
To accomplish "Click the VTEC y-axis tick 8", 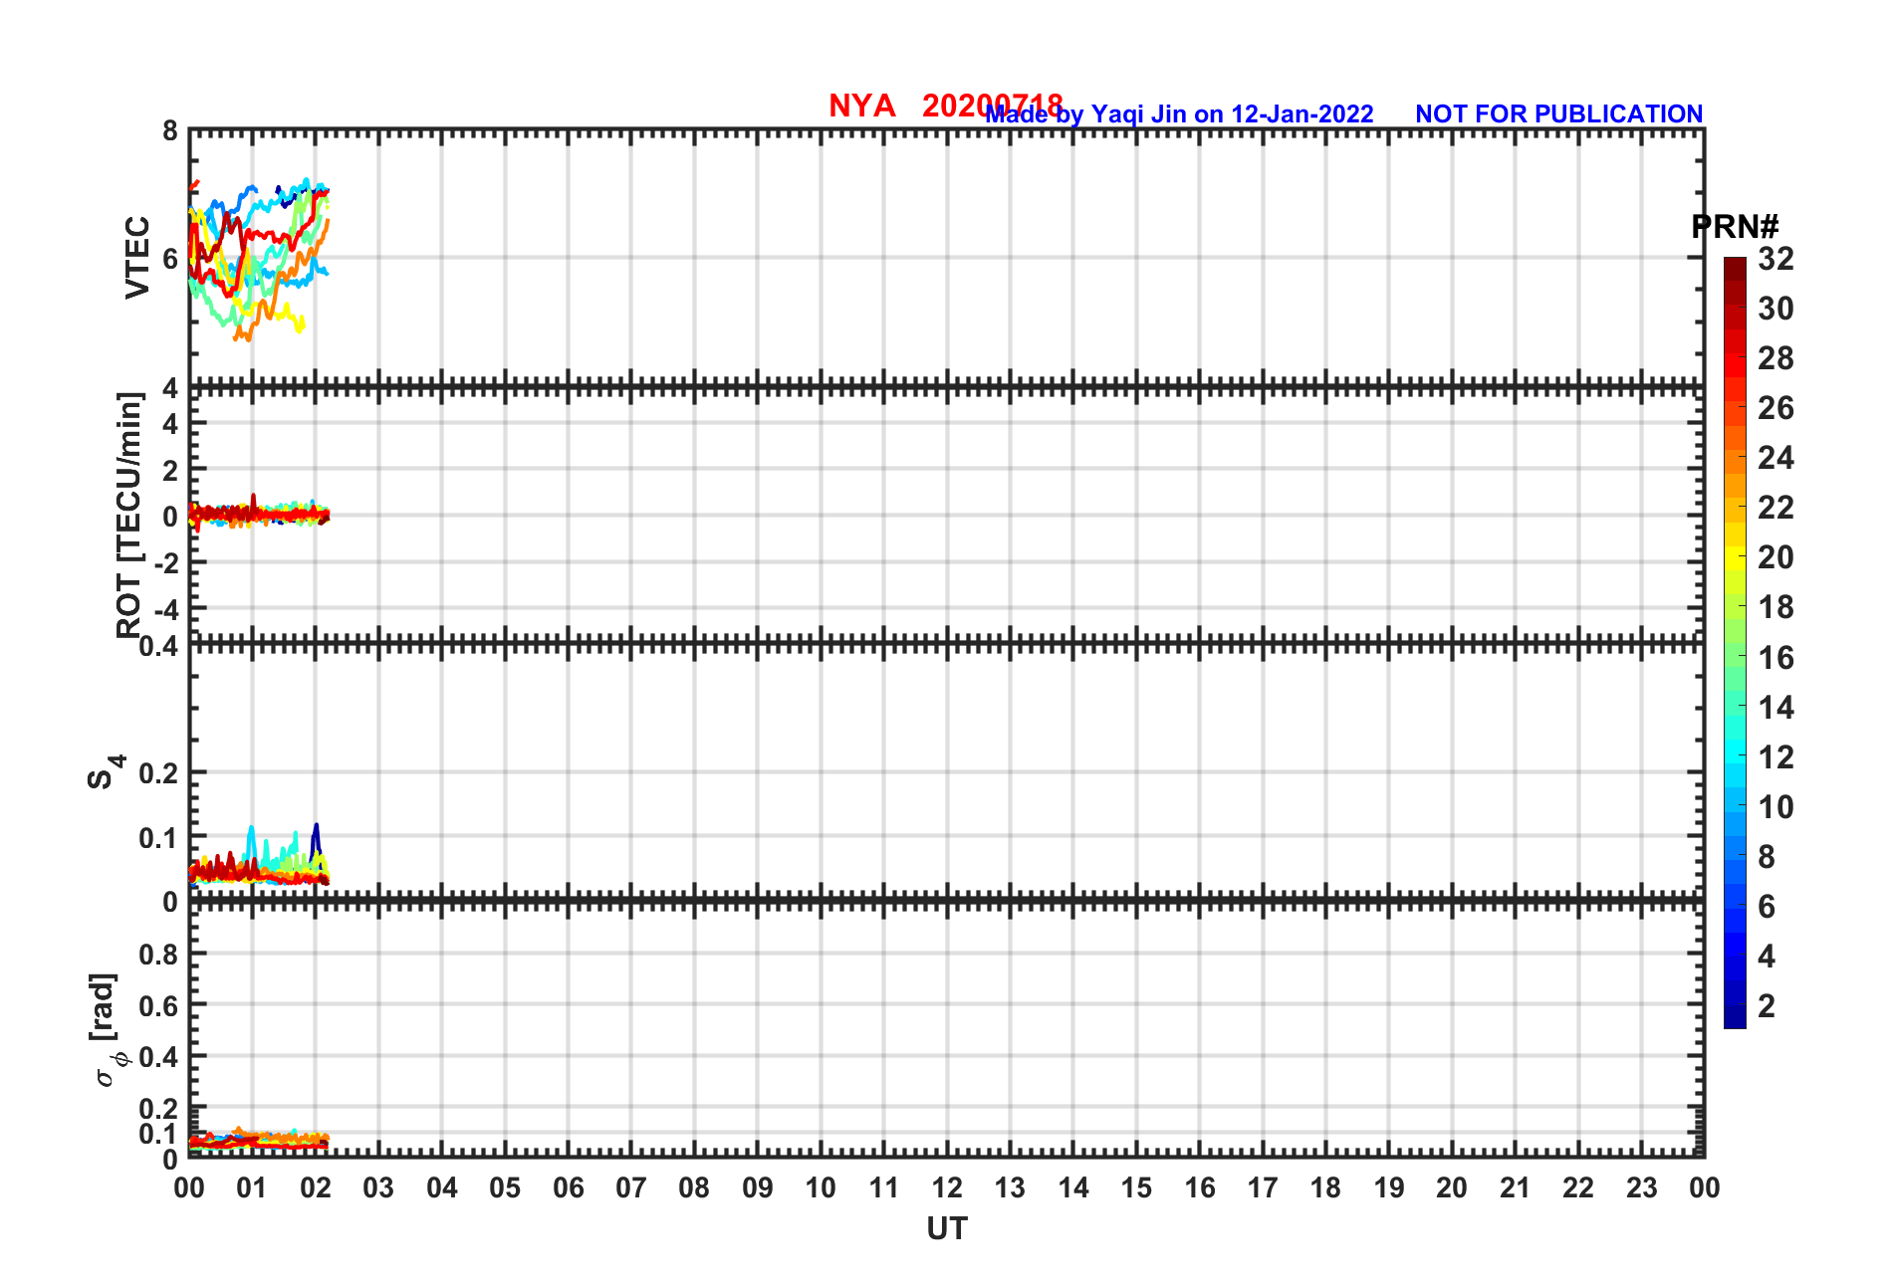I will coord(170,131).
